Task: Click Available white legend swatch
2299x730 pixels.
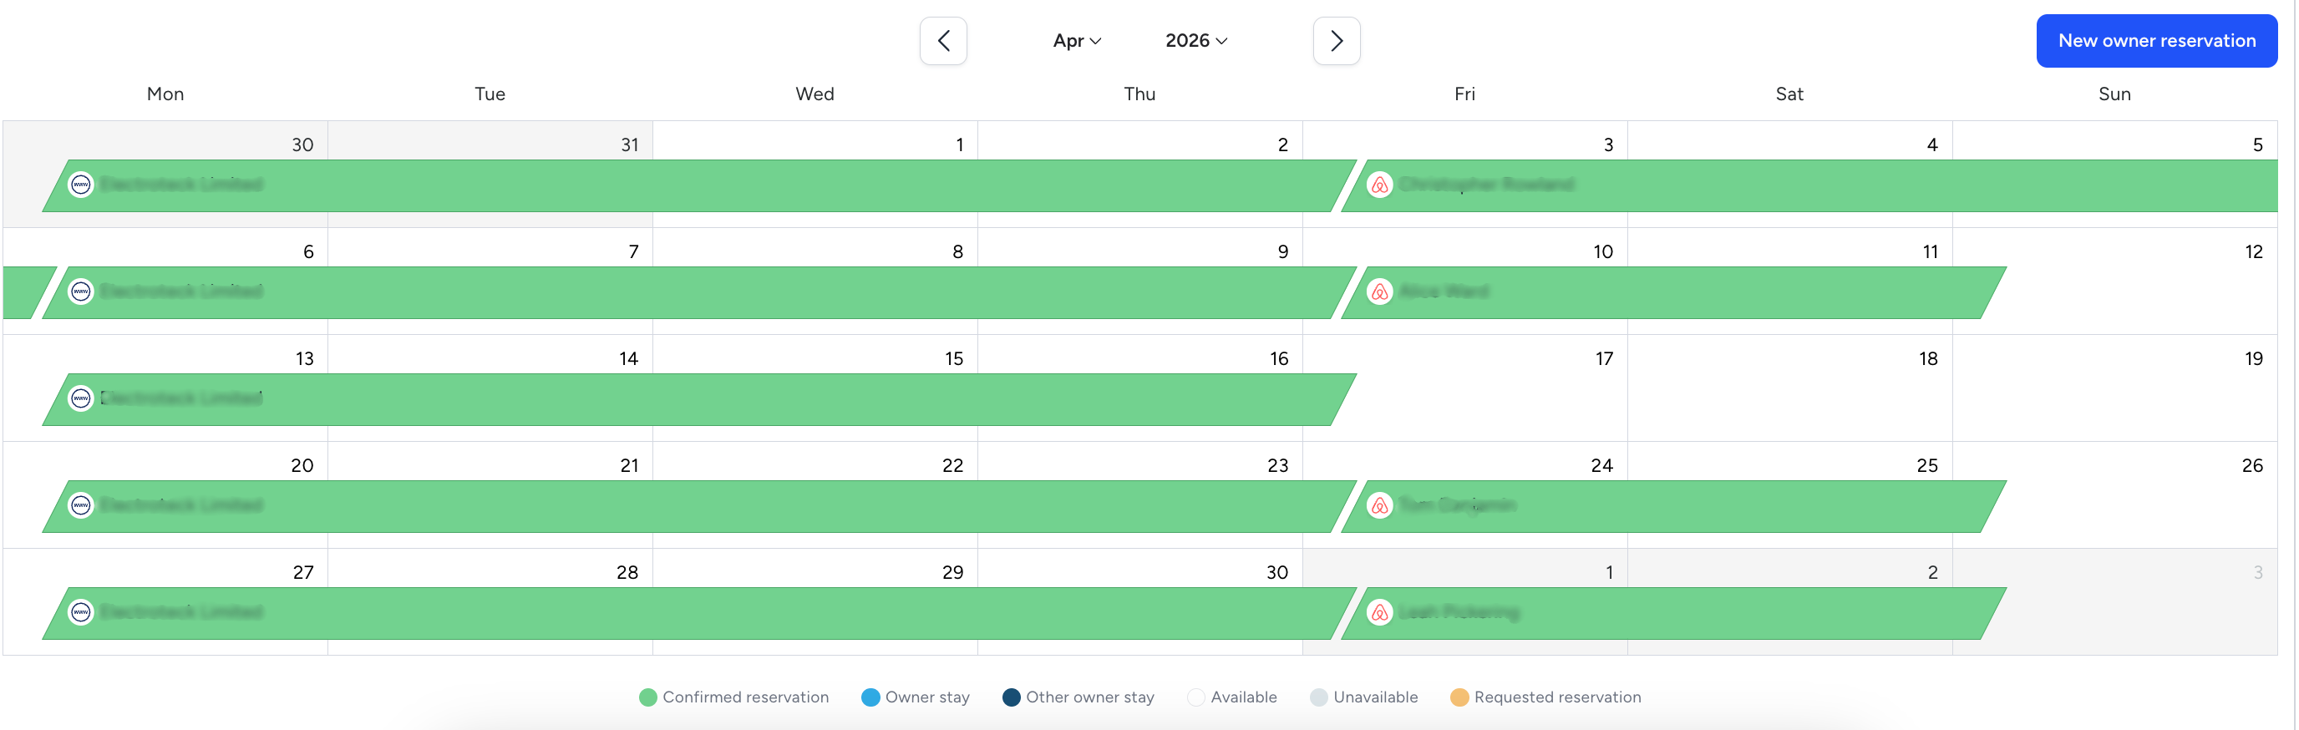Action: (x=1196, y=698)
